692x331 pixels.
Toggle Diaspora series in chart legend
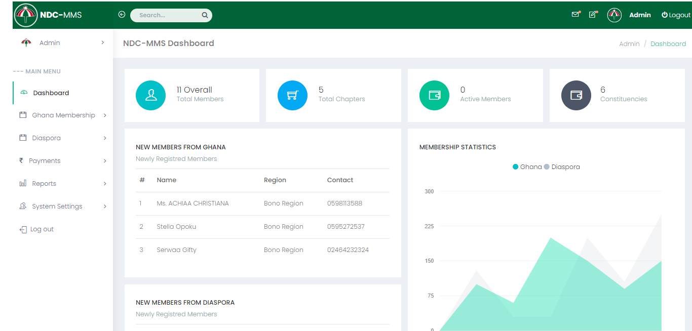(562, 167)
